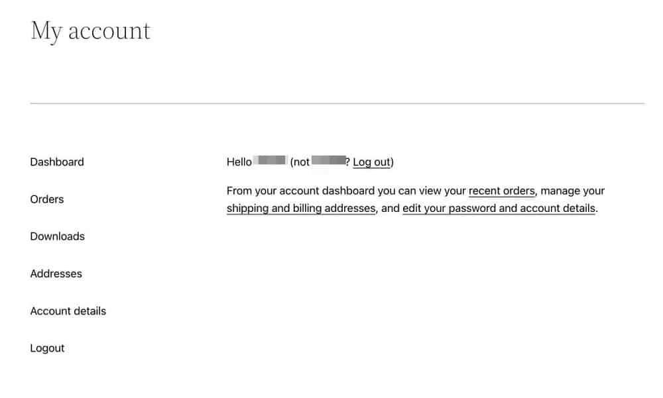Click the 'manage your' text in paragraph
Screen dimensions: 663x398
(x=573, y=191)
